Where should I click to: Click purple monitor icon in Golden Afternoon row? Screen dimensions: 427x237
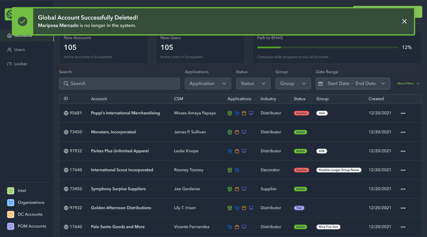tap(251, 208)
